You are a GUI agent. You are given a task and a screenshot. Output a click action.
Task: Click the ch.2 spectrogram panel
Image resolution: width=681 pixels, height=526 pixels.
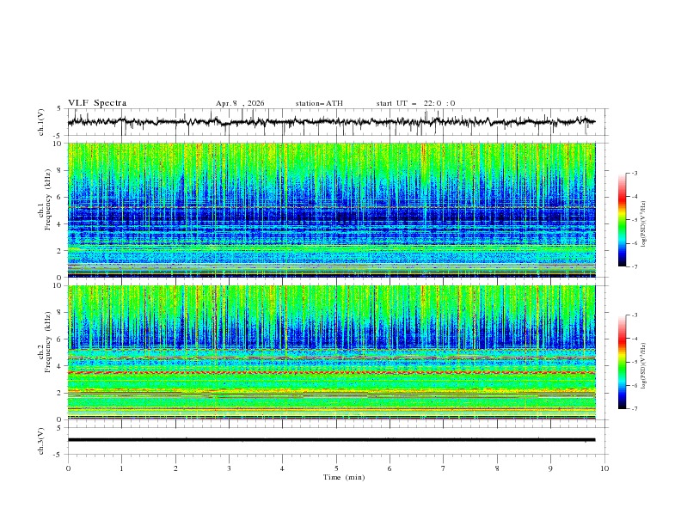[331, 352]
